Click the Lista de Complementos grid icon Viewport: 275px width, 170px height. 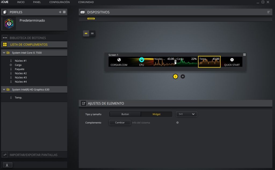pos(5,45)
